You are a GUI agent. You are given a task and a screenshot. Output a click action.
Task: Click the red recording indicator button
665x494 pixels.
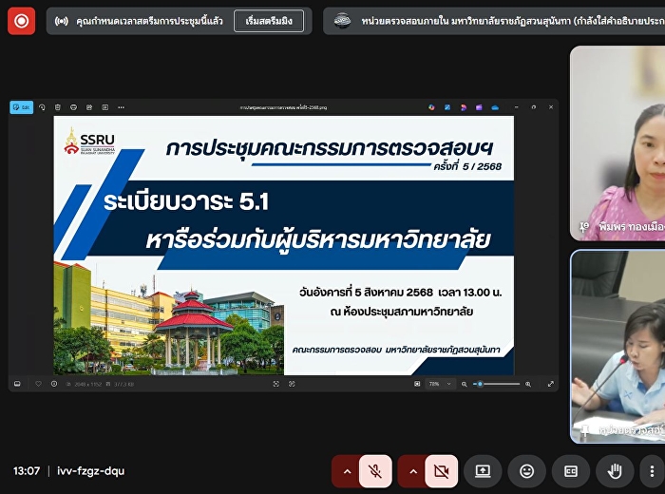[x=21, y=21]
